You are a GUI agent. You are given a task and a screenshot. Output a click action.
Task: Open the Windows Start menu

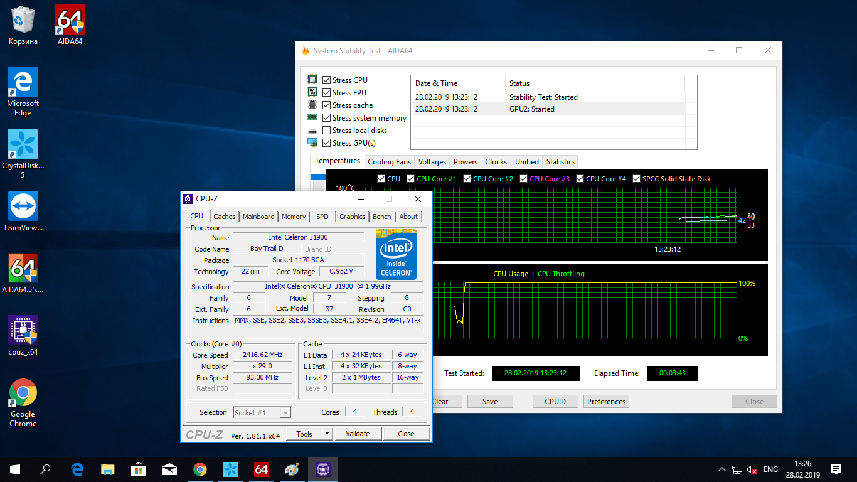(x=15, y=469)
